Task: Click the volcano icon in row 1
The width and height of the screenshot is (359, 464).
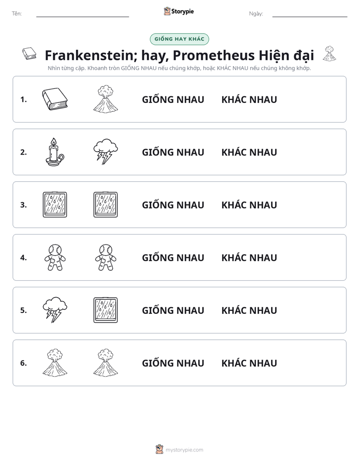Action: 106,99
